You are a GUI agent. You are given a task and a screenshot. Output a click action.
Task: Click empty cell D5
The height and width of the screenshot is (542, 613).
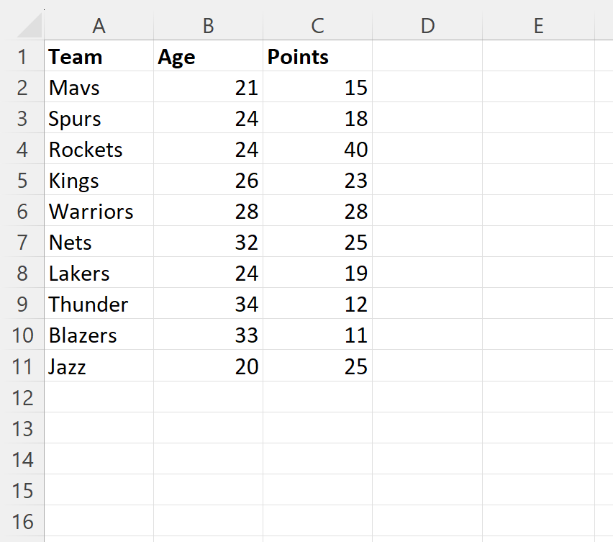coord(427,180)
